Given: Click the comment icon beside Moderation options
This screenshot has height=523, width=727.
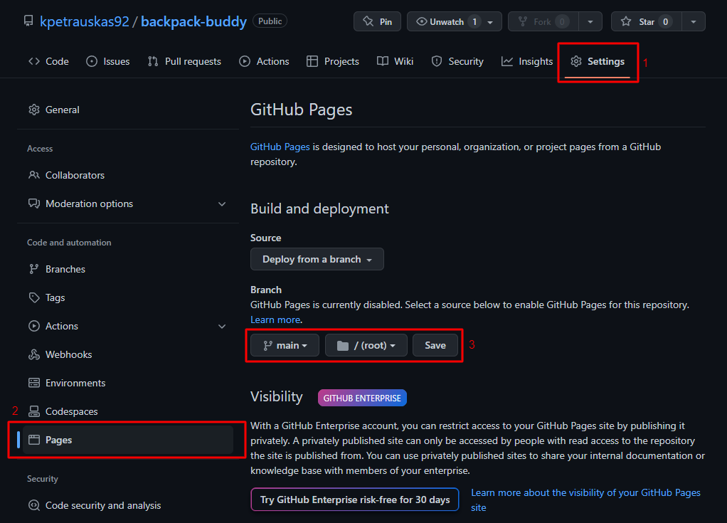Looking at the screenshot, I should pos(34,204).
